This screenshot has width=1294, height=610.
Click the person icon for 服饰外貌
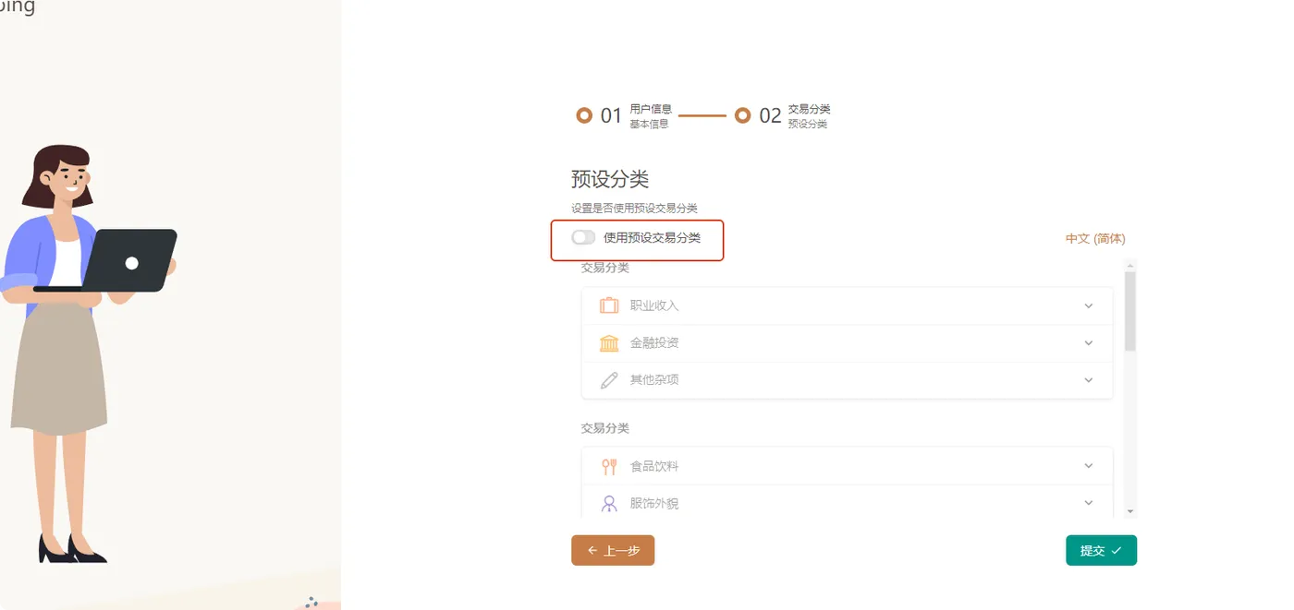point(609,504)
